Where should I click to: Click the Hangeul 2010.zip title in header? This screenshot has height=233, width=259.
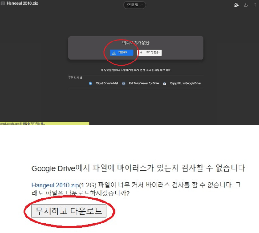[22, 3]
